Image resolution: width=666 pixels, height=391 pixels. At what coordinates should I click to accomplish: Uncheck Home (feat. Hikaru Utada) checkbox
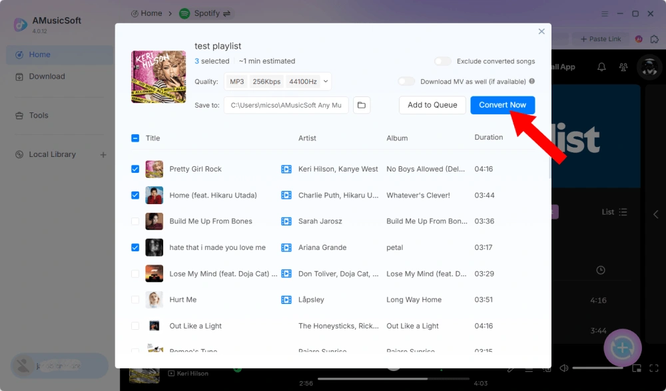click(135, 195)
